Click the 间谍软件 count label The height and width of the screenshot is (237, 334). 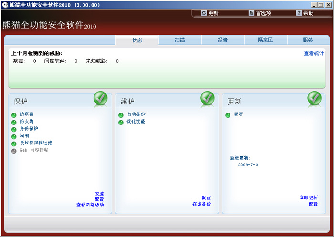55,62
